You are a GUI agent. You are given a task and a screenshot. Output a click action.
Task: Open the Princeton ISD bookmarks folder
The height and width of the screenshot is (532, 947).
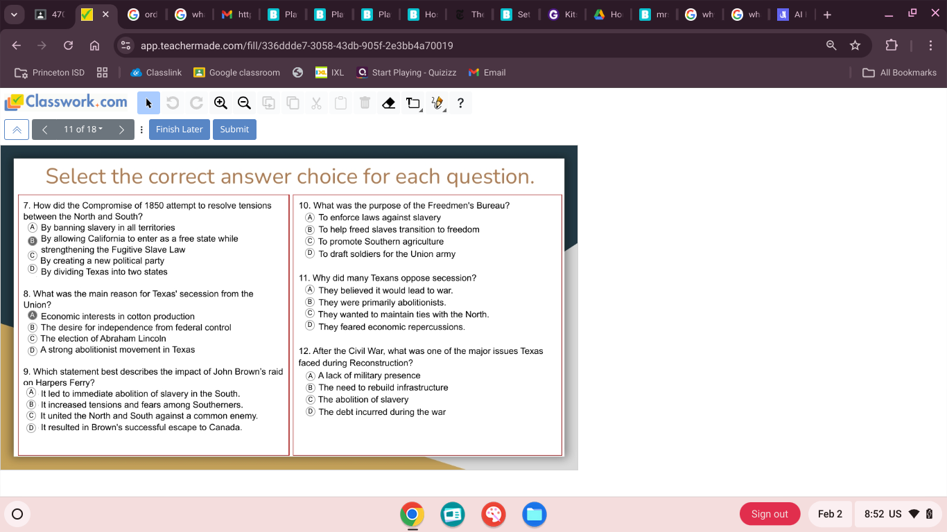[50, 72]
